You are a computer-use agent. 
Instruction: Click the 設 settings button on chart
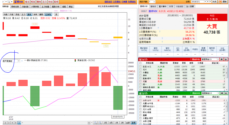pyautogui.click(x=57, y=14)
